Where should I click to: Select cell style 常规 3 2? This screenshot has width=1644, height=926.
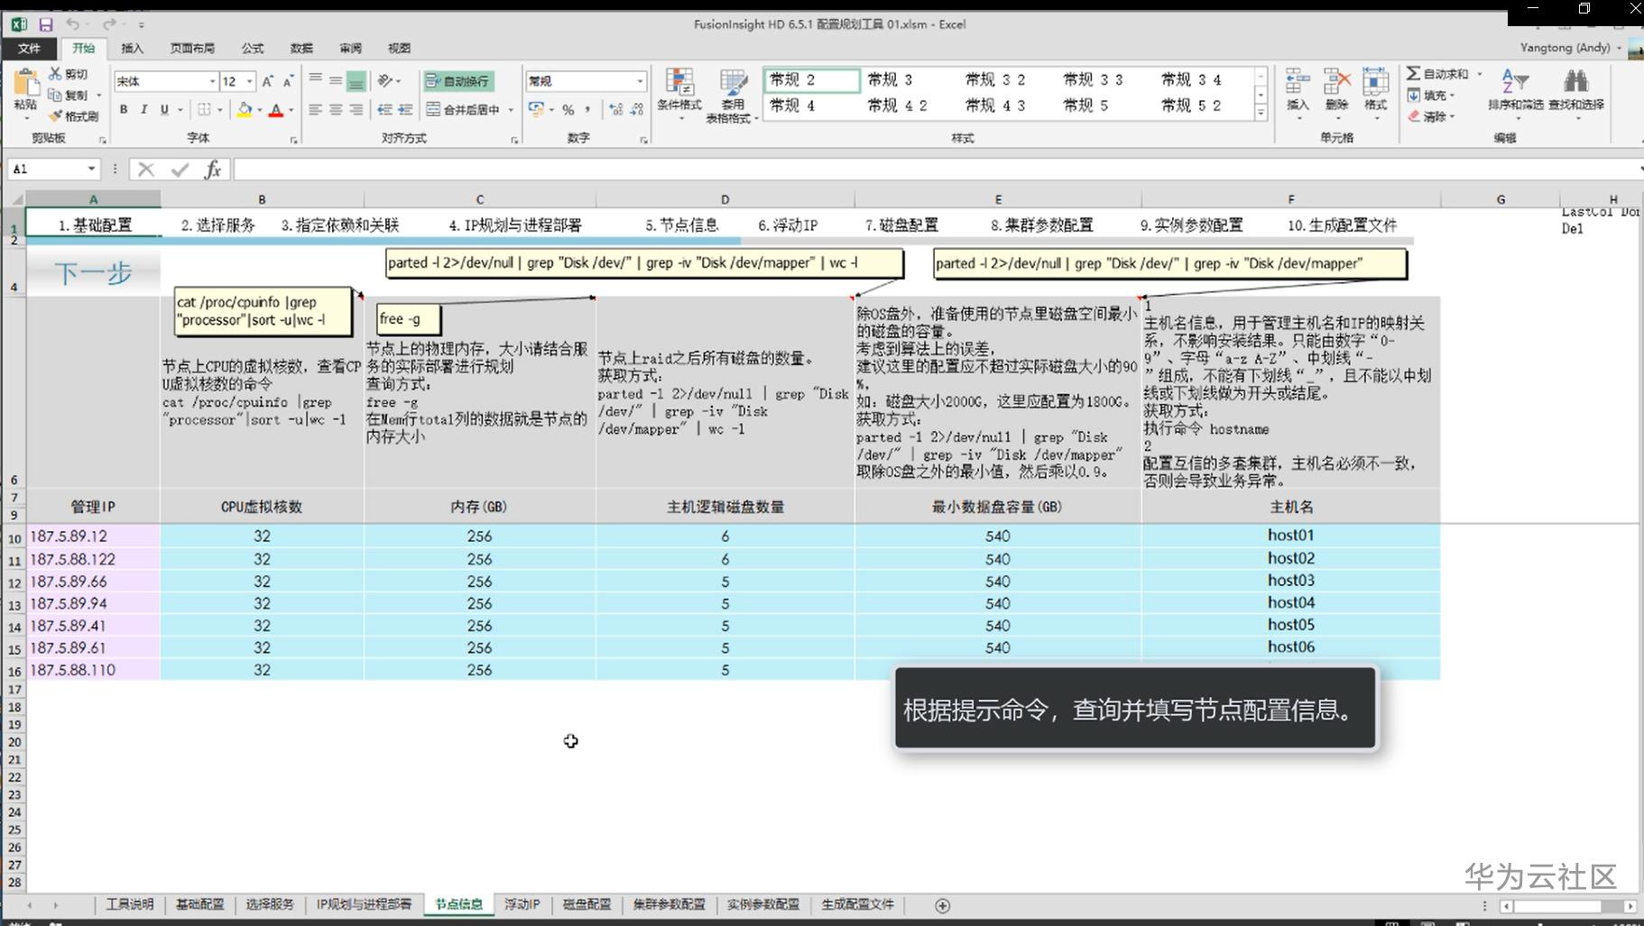pos(995,79)
